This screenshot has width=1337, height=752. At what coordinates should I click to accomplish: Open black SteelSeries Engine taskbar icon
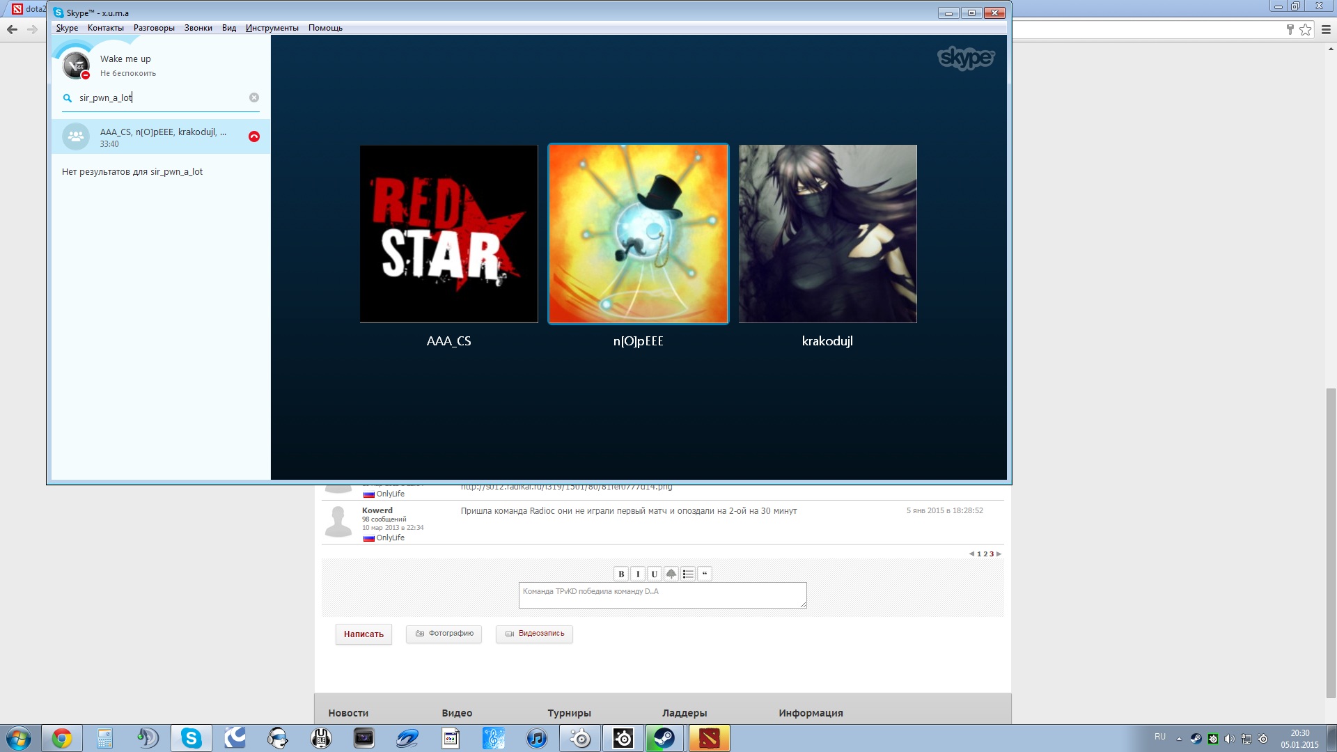(623, 738)
